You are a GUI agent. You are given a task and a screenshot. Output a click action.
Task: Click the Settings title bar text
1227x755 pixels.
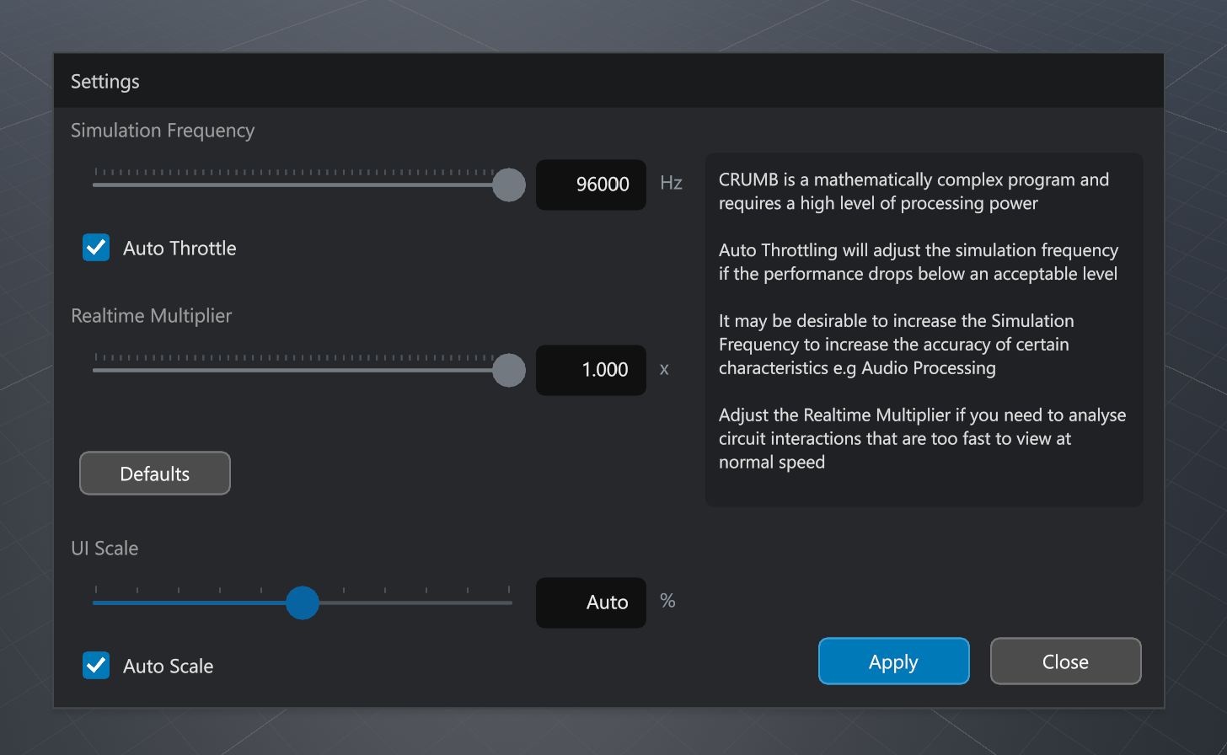point(104,81)
